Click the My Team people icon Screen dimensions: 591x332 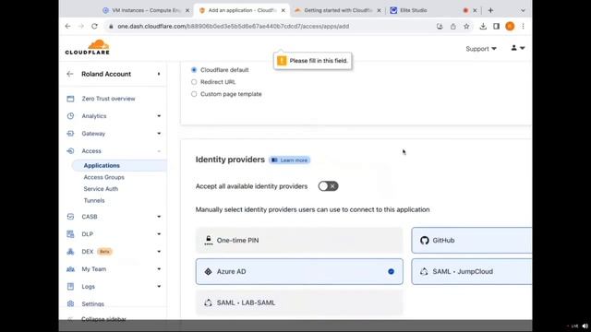pyautogui.click(x=70, y=269)
